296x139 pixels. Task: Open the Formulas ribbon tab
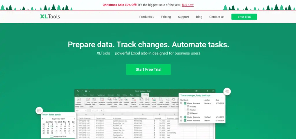(110, 95)
